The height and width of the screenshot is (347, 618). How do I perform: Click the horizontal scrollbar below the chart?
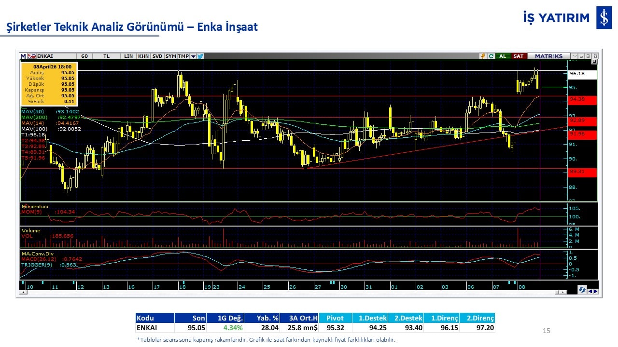click(x=290, y=292)
